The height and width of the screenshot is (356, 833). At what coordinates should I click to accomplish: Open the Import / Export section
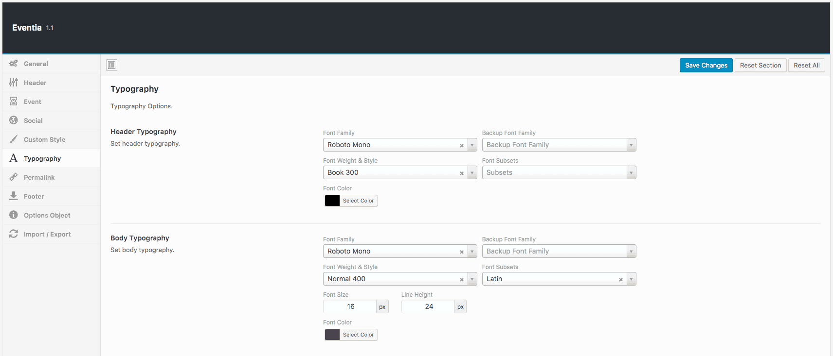tap(47, 234)
